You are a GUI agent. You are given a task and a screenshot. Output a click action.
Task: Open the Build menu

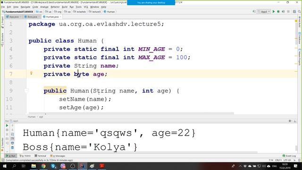point(65,7)
